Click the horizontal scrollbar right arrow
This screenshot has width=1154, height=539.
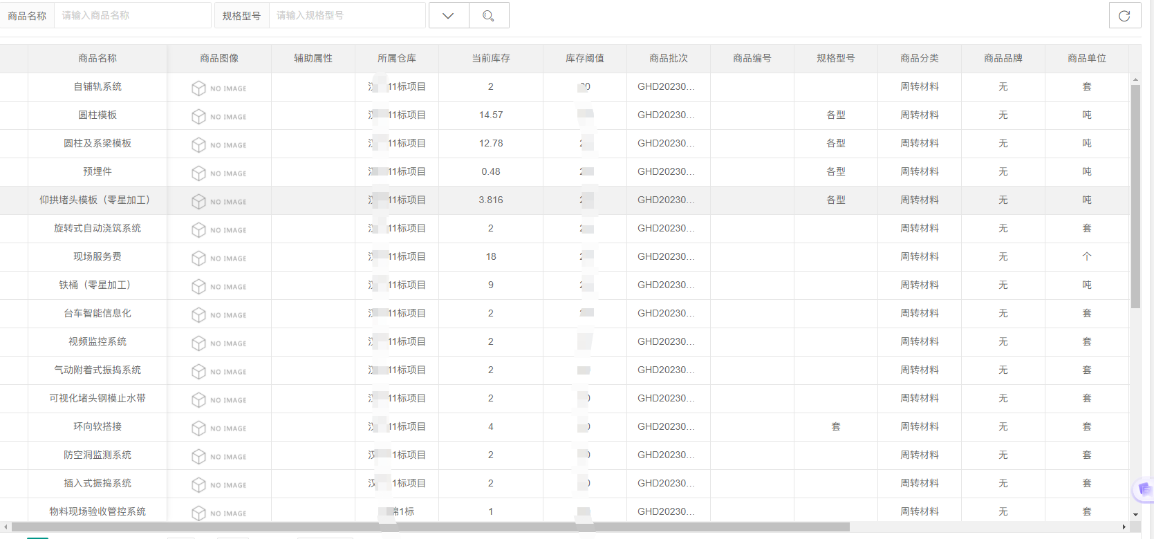(x=1124, y=527)
